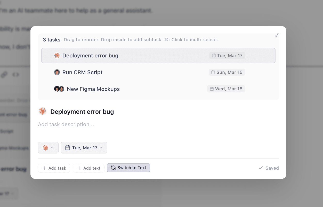Click the New Figma Mockups assignee avatars
The height and width of the screenshot is (207, 323).
(59, 89)
